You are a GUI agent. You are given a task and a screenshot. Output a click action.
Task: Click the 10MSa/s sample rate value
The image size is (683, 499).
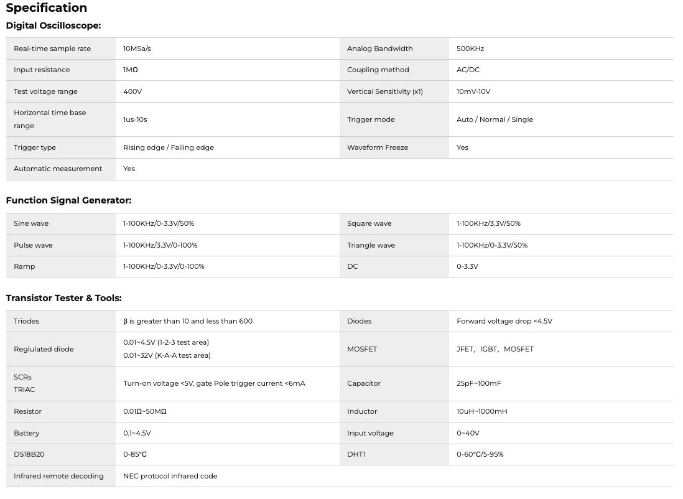point(137,49)
